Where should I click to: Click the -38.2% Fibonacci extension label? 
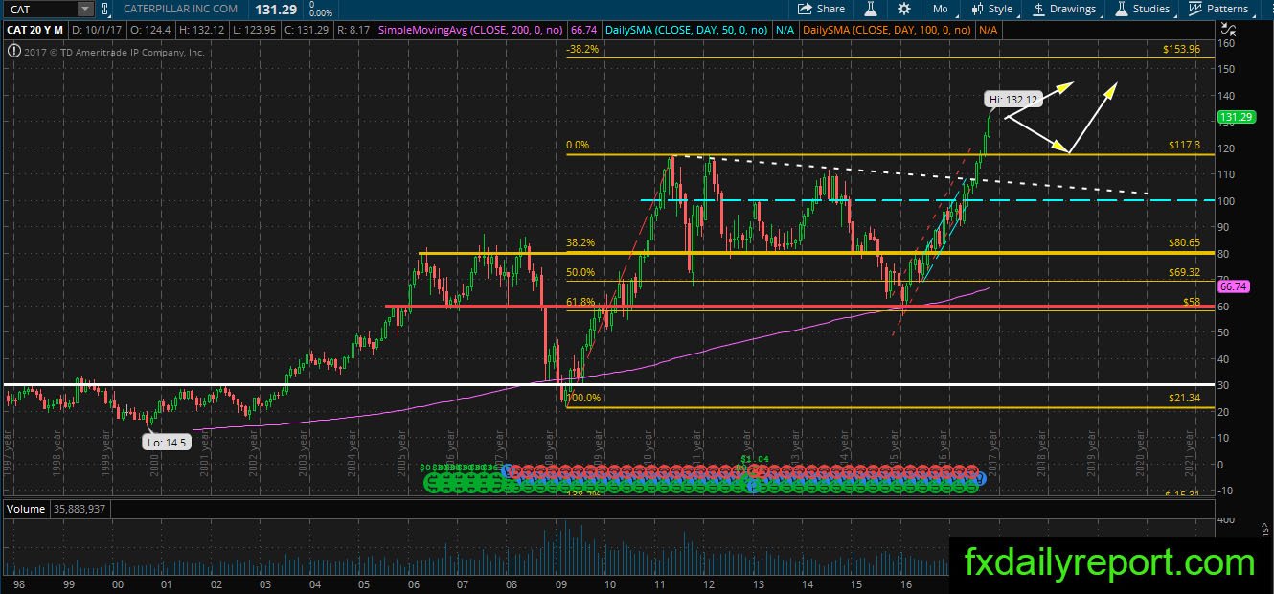582,49
